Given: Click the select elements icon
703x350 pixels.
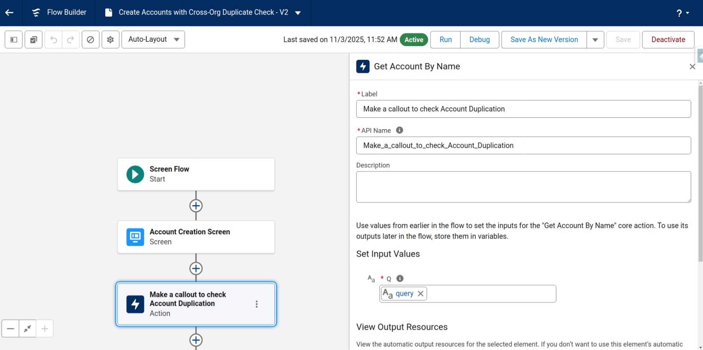Looking at the screenshot, I should [x=33, y=40].
